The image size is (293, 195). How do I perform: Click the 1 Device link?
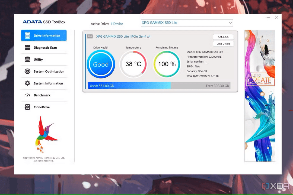pyautogui.click(x=117, y=24)
